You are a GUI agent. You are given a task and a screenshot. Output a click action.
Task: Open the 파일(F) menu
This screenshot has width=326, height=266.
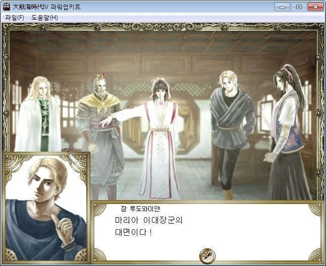click(x=15, y=18)
